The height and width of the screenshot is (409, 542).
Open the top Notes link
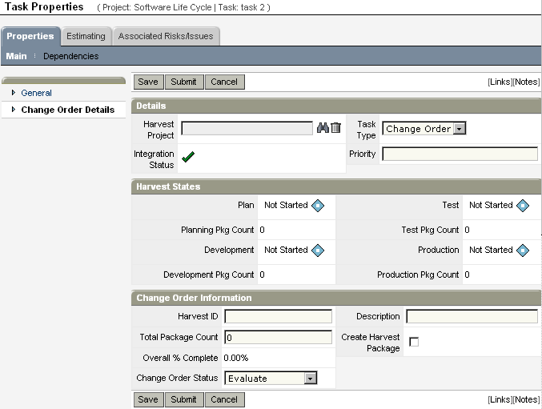(527, 82)
